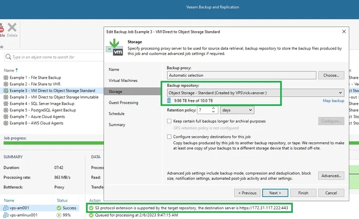Viewport: 359px width, 219px height.
Task: Enable Keep certain full backups longer checkbox
Action: (x=169, y=121)
